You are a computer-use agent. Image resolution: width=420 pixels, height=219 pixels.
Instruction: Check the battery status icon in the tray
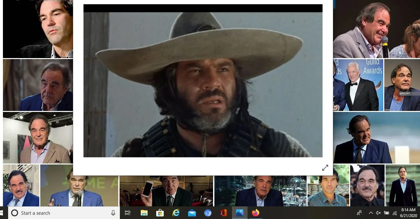[x=387, y=213]
